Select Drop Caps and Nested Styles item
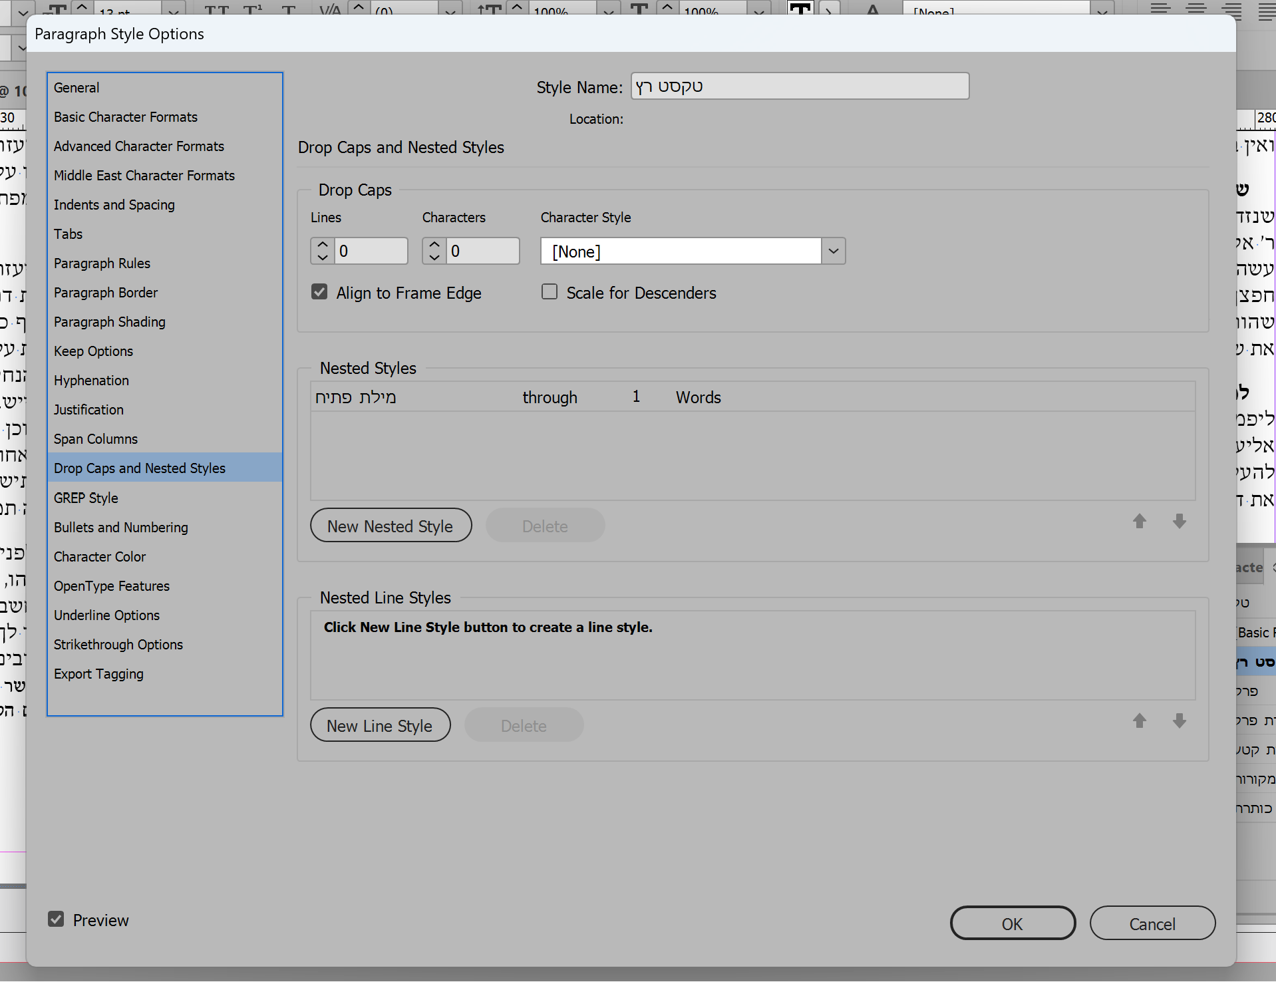 click(165, 468)
